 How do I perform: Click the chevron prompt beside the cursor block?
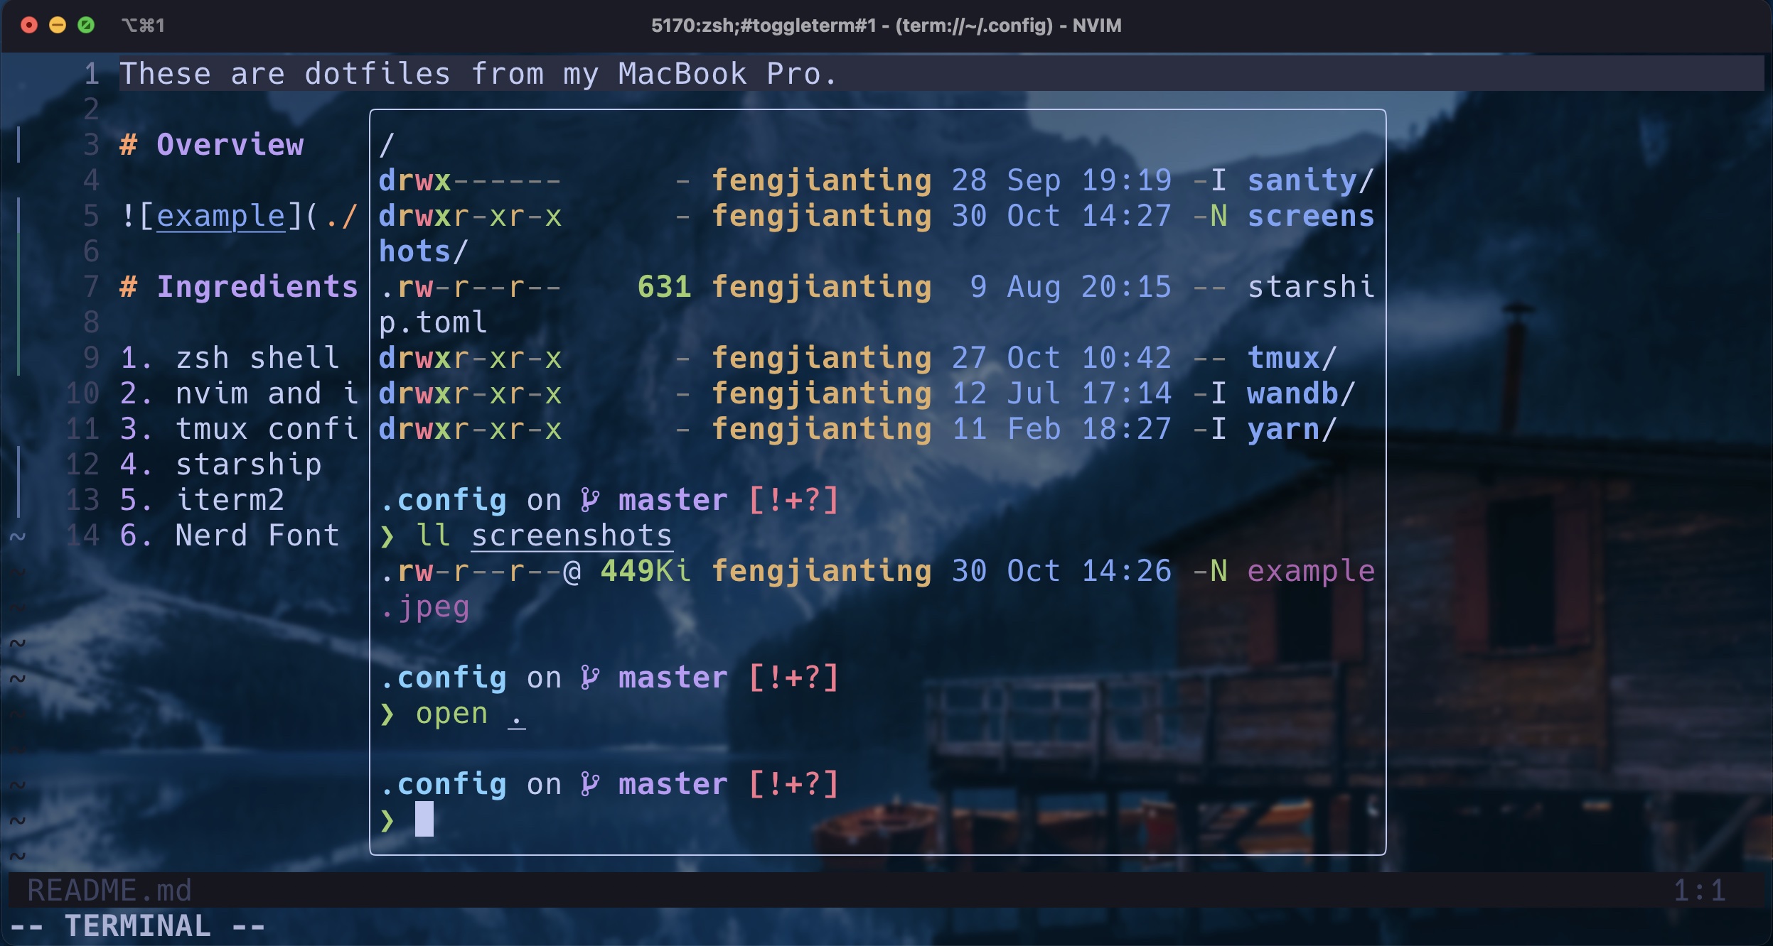pos(387,820)
